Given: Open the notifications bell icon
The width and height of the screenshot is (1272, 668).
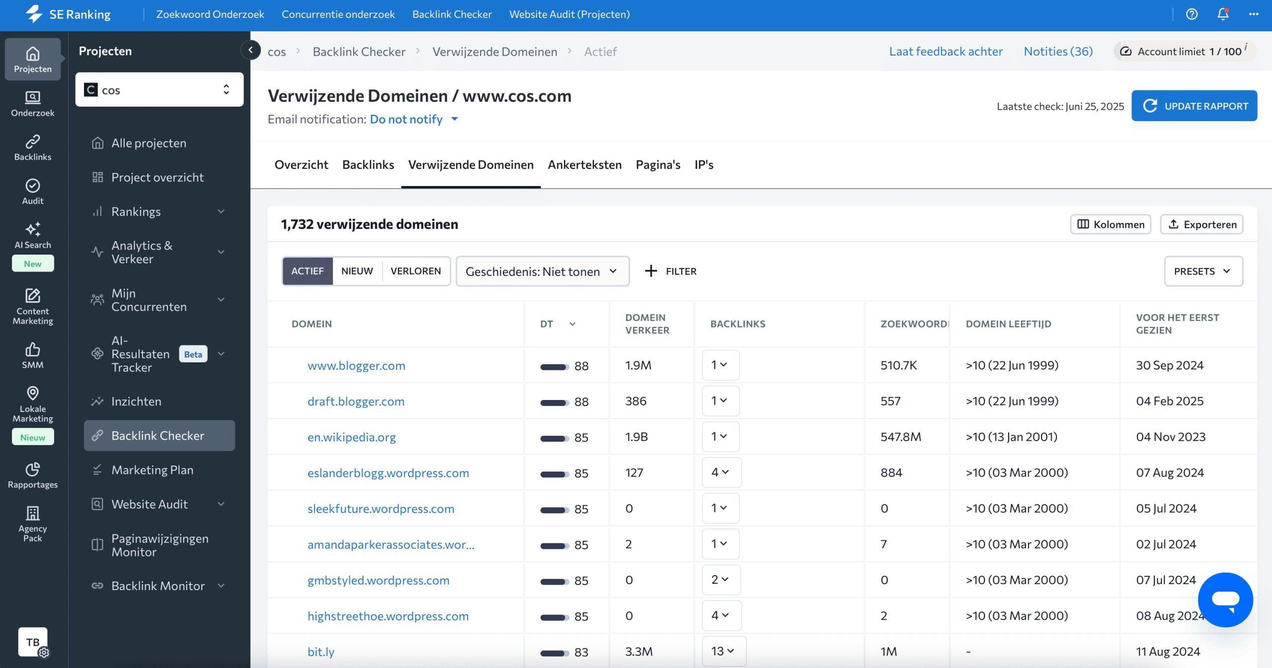Looking at the screenshot, I should (1223, 14).
